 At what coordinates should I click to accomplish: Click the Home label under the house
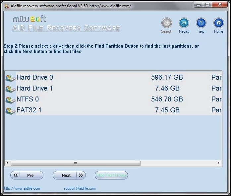tap(219, 31)
